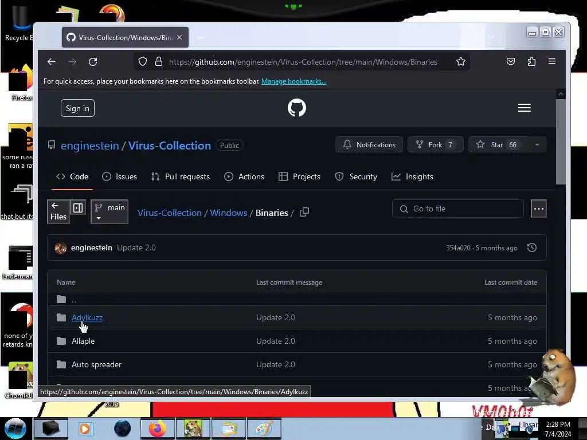Open the Update 2.0 message in Allaple row
The height and width of the screenshot is (440, 587).
coord(276,341)
